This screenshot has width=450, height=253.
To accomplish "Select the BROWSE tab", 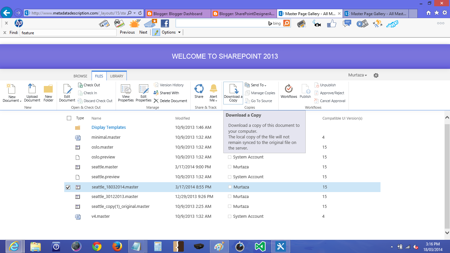I will pos(80,76).
